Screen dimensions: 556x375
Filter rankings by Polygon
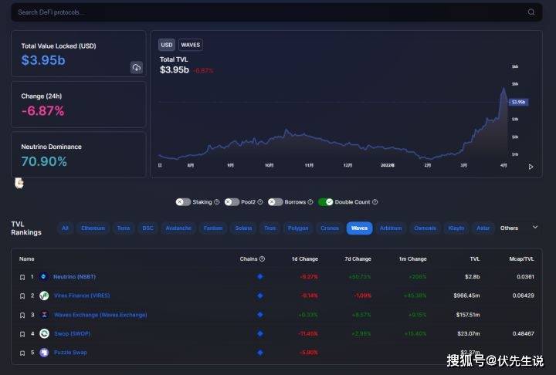click(x=298, y=228)
